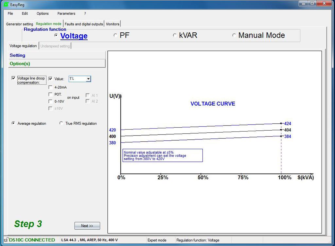Expand the Setting section header
Screen dimensions: 335x246
click(57, 55)
